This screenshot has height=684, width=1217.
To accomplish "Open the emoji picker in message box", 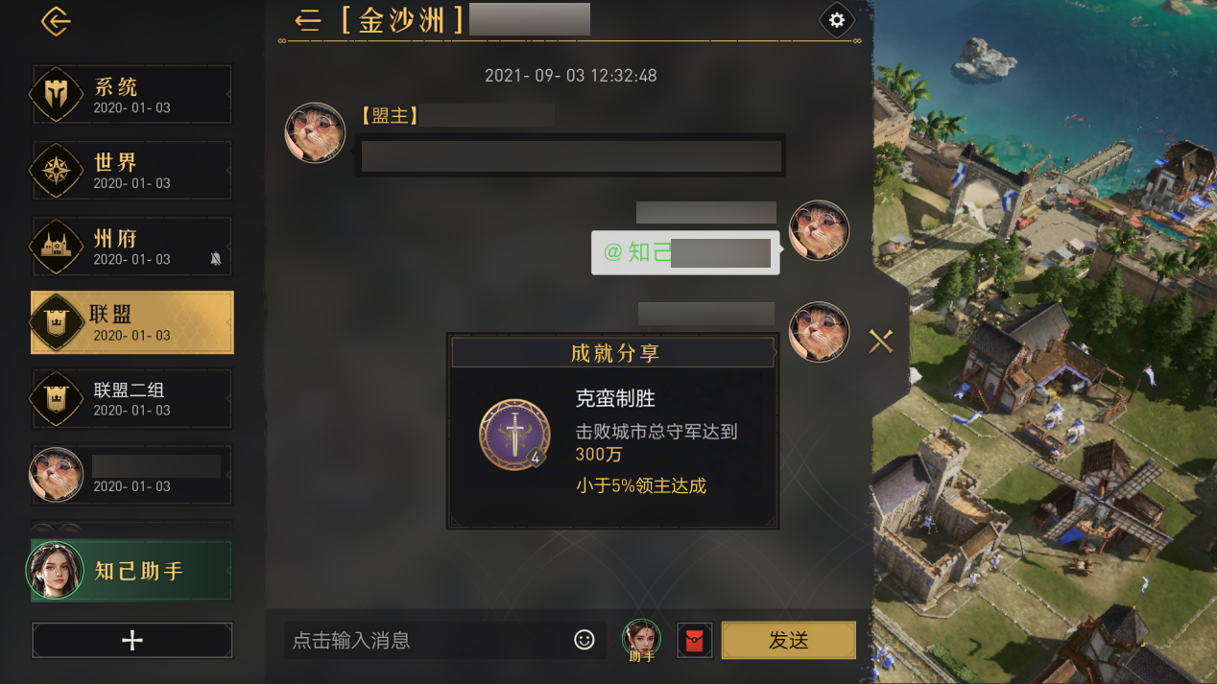I will [x=585, y=640].
